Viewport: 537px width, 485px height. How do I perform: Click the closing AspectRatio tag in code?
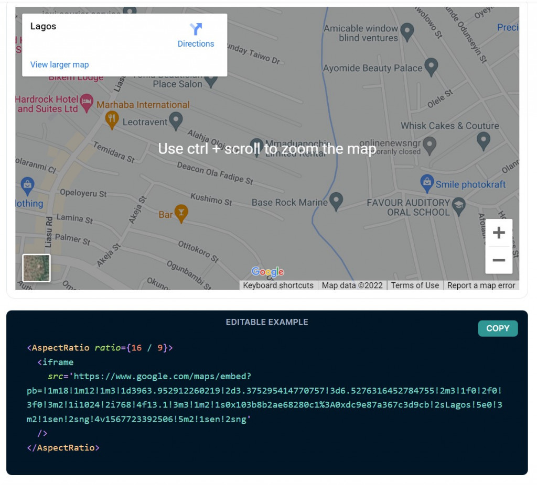[63, 448]
